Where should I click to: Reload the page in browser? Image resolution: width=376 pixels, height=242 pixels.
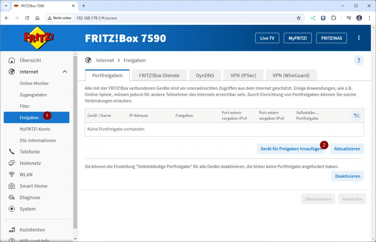[27, 18]
